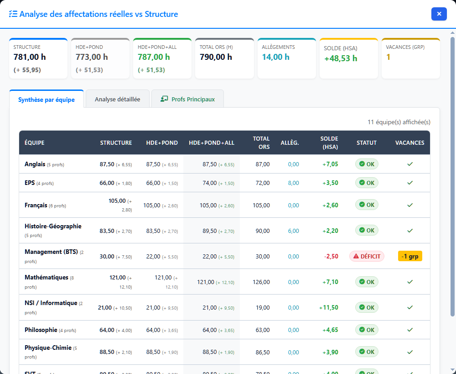Viewport: 456px width, 374px height.
Task: Open the Profs Principaux tab
Action: point(187,99)
